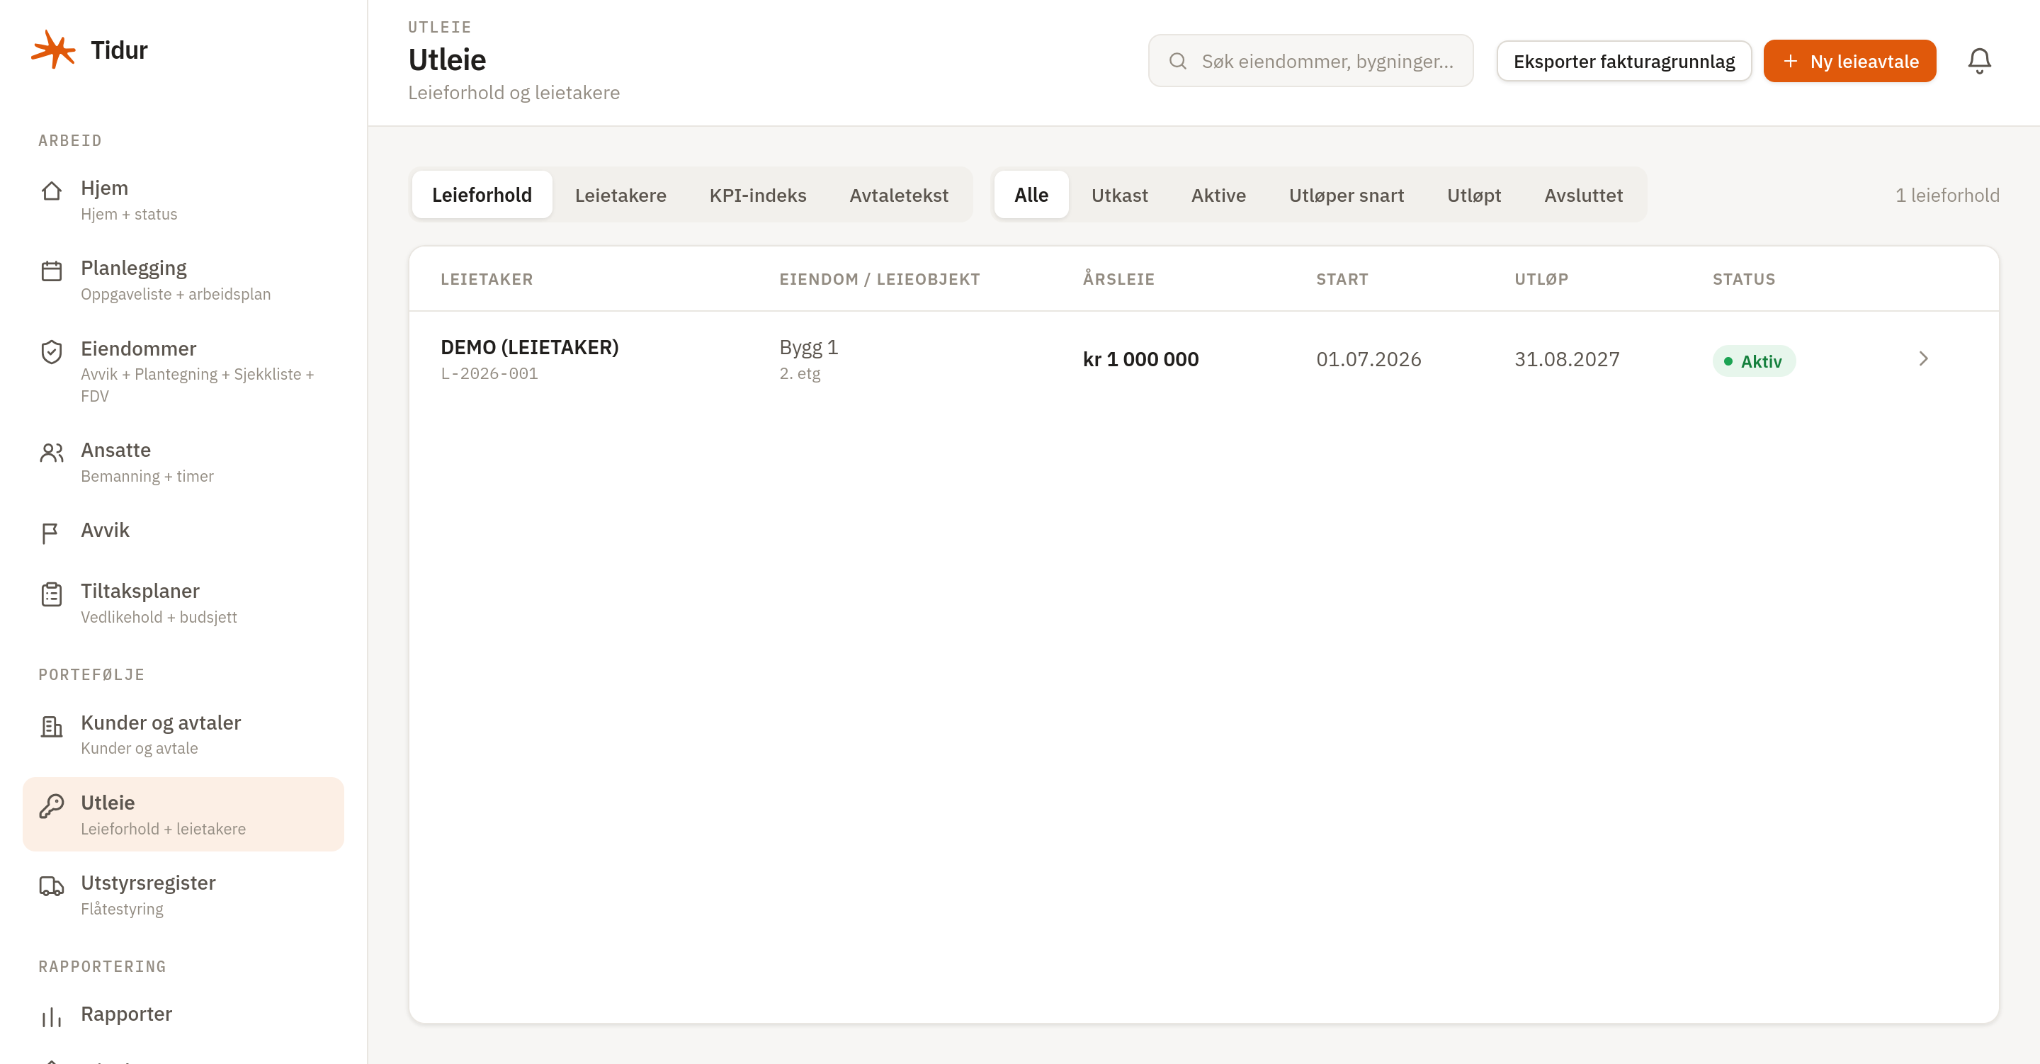Viewport: 2040px width, 1064px height.
Task: Click the Rapporter bar chart icon
Action: tap(52, 1017)
